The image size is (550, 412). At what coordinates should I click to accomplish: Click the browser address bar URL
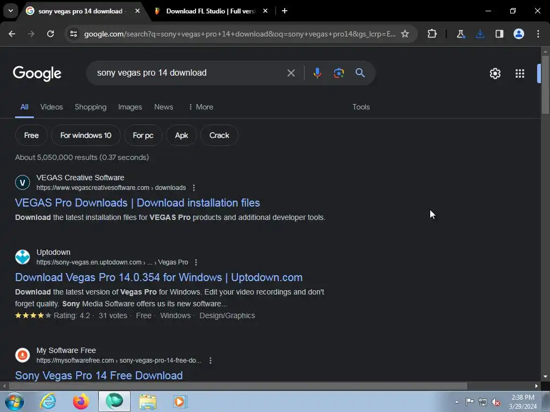(x=240, y=34)
